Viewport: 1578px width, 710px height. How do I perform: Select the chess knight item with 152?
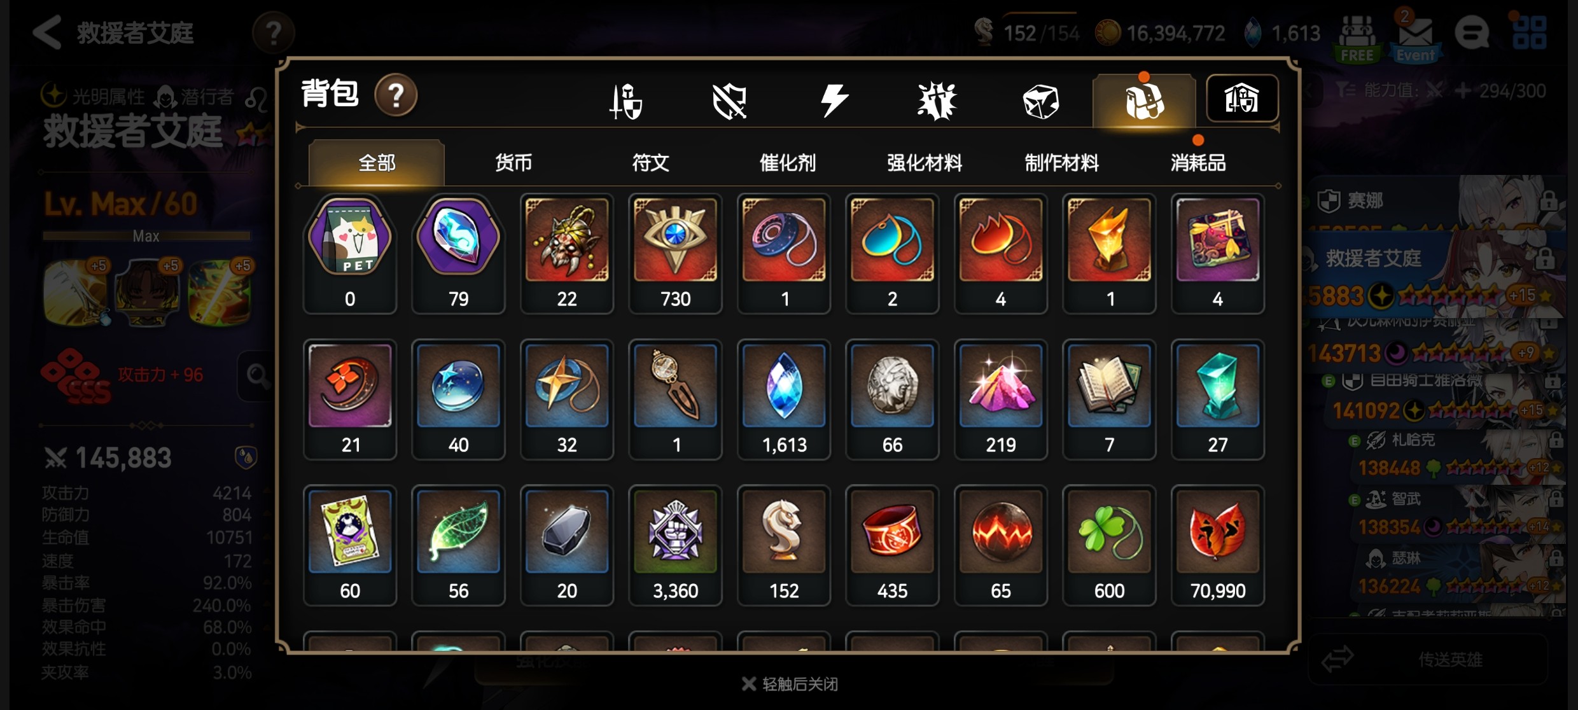coord(784,545)
